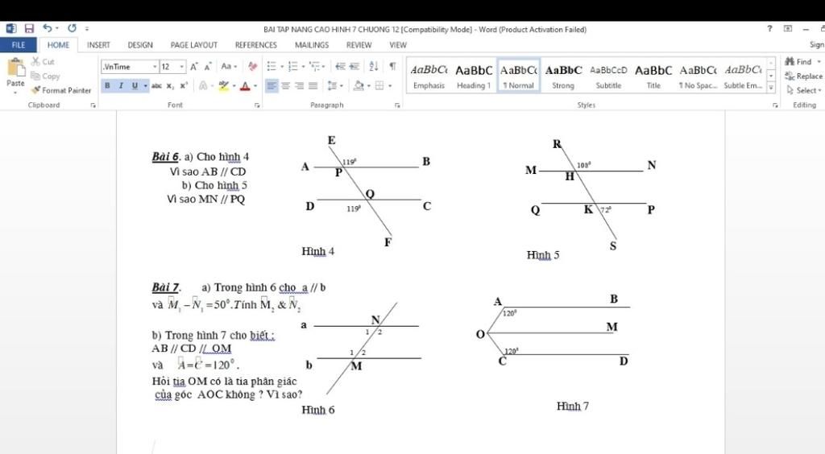Image resolution: width=825 pixels, height=454 pixels.
Task: Undo the last action
Action: pyautogui.click(x=48, y=28)
